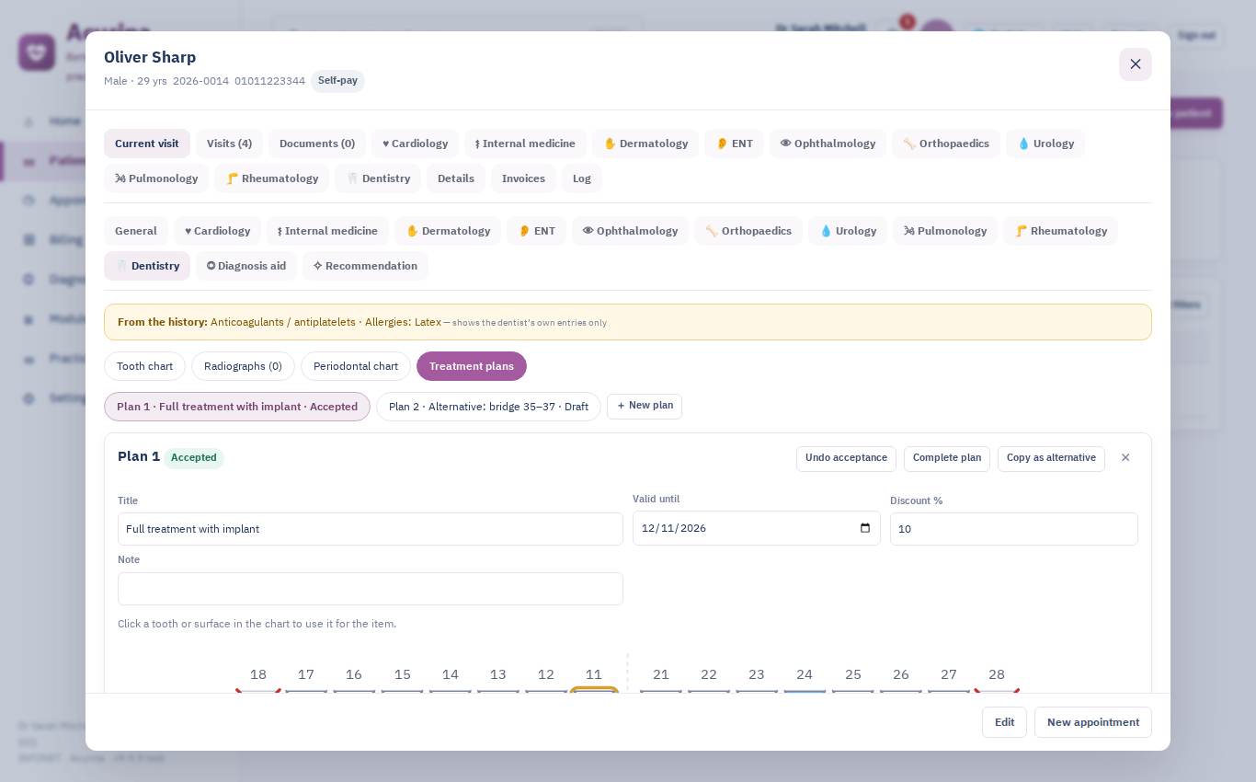This screenshot has height=782, width=1256.
Task: Click the Edit button in dialog footer
Action: coord(1004,722)
